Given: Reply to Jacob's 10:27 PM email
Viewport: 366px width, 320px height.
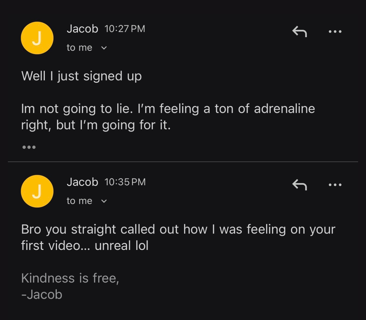Looking at the screenshot, I should coord(300,31).
